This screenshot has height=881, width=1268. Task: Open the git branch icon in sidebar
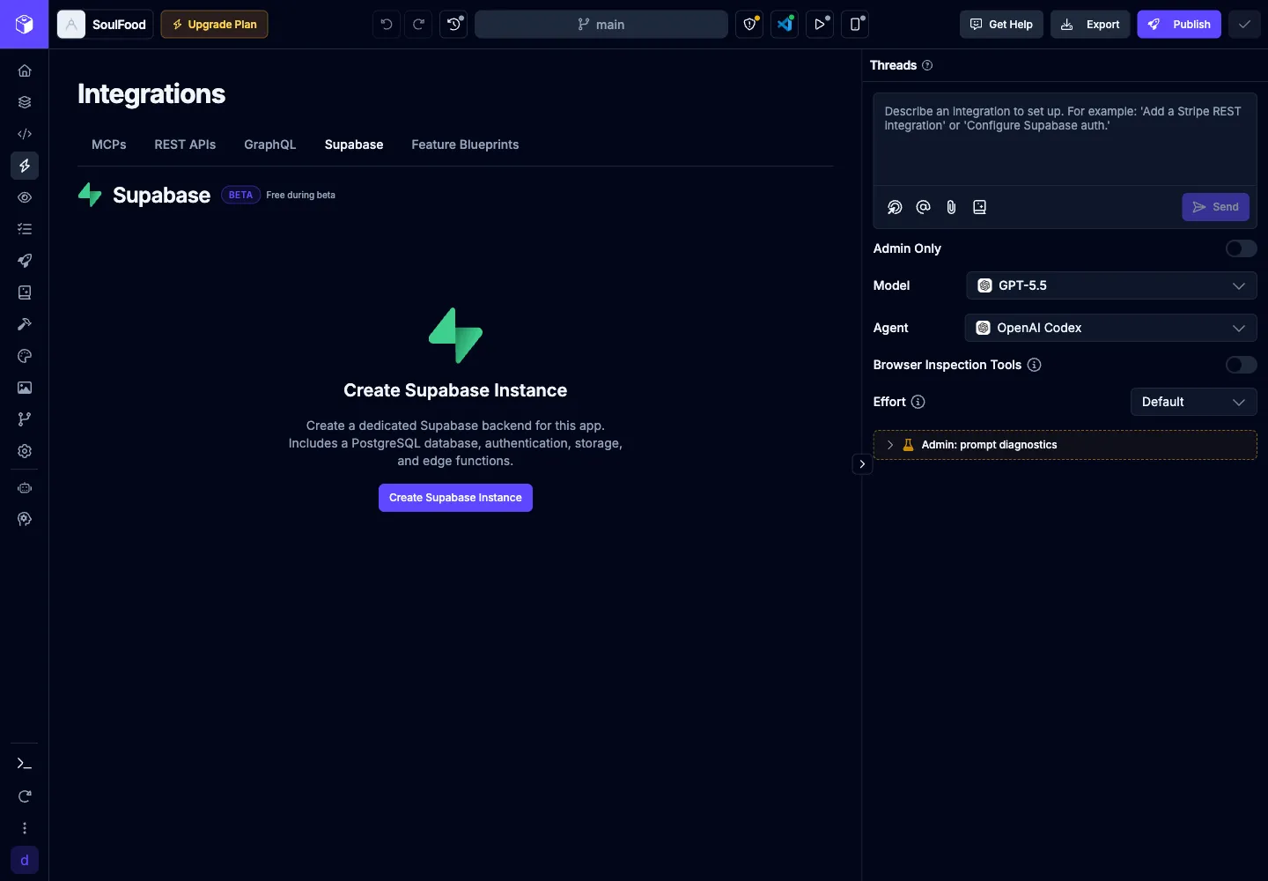pos(25,419)
